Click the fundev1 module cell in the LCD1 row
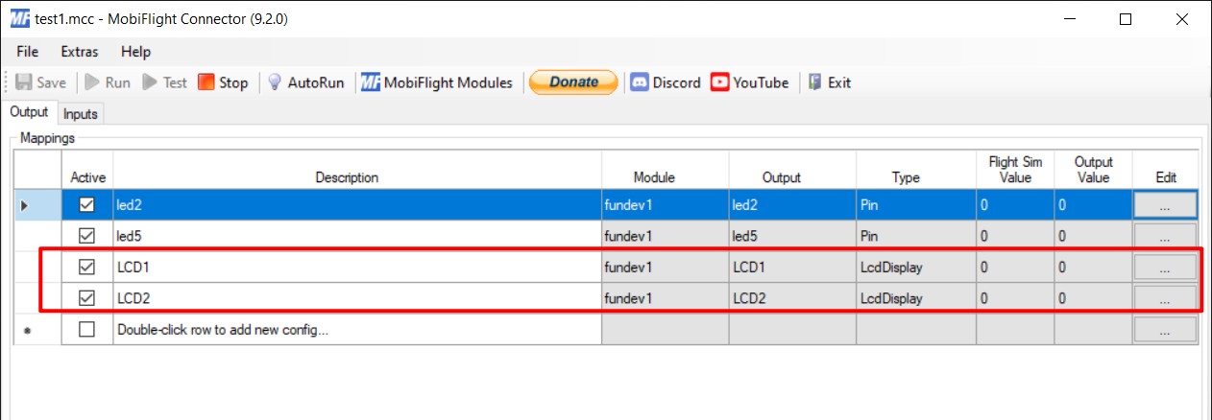Viewport: 1212px width, 420px height. pos(666,268)
